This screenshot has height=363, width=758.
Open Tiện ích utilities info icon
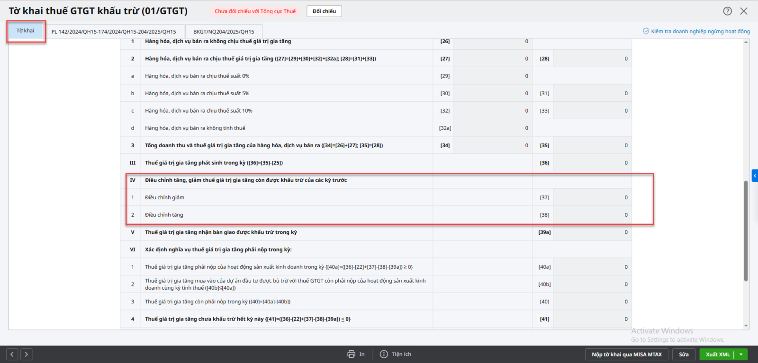tap(384, 354)
